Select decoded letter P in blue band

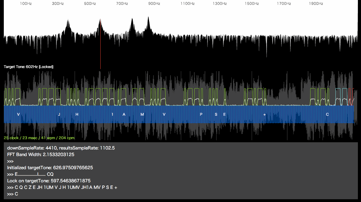click(x=201, y=114)
